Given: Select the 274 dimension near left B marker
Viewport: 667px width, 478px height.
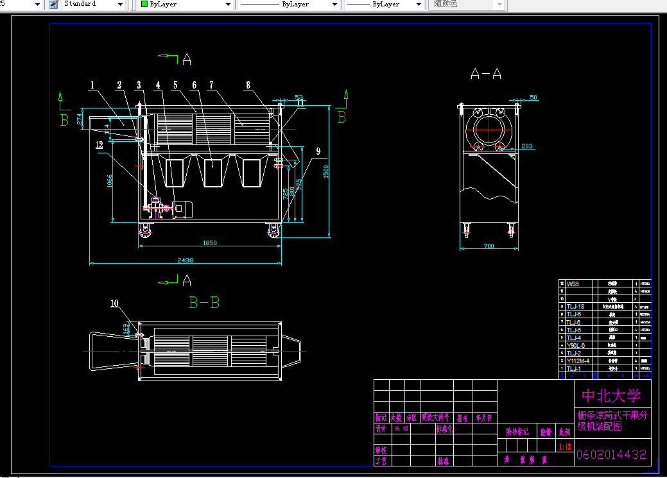Looking at the screenshot, I should pos(79,119).
